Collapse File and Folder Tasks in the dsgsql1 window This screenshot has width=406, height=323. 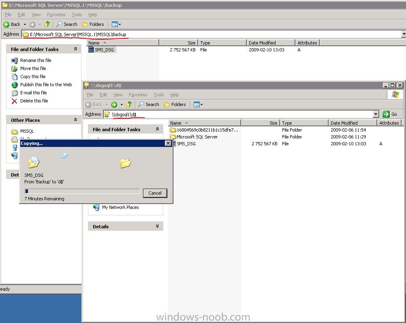[157, 129]
